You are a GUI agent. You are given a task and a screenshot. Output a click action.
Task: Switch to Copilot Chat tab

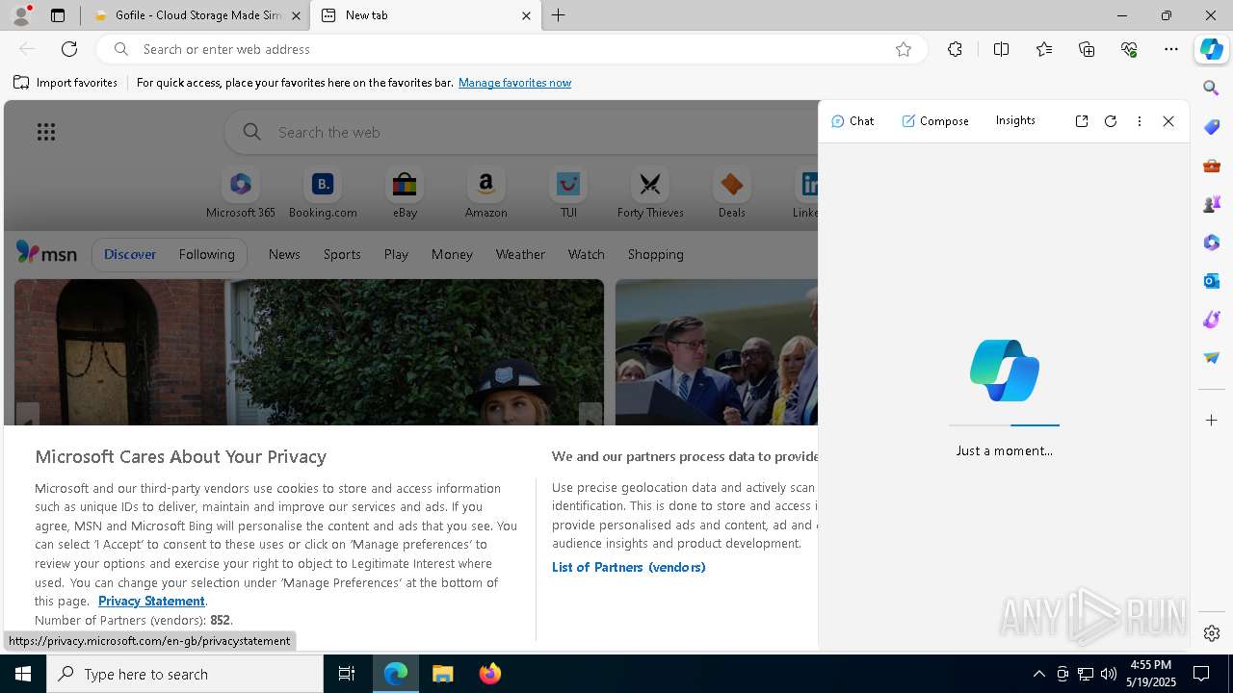(x=853, y=121)
